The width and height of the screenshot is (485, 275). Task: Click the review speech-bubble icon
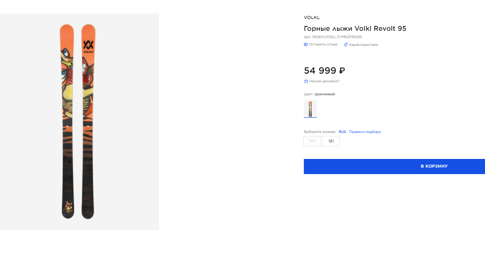tap(306, 45)
